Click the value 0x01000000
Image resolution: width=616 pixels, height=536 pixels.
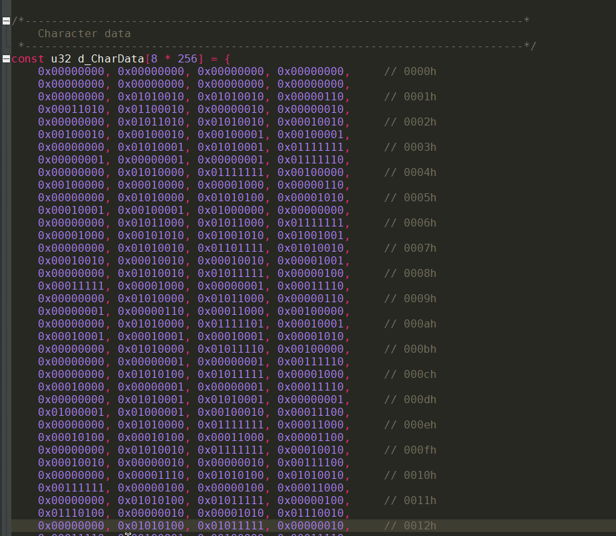click(x=231, y=211)
